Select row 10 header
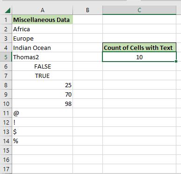This screenshot has width=181, height=174. pyautogui.click(x=6, y=104)
